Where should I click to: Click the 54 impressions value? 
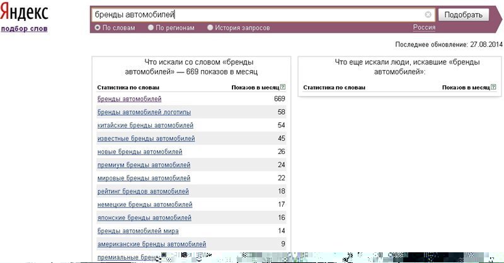tap(282, 126)
